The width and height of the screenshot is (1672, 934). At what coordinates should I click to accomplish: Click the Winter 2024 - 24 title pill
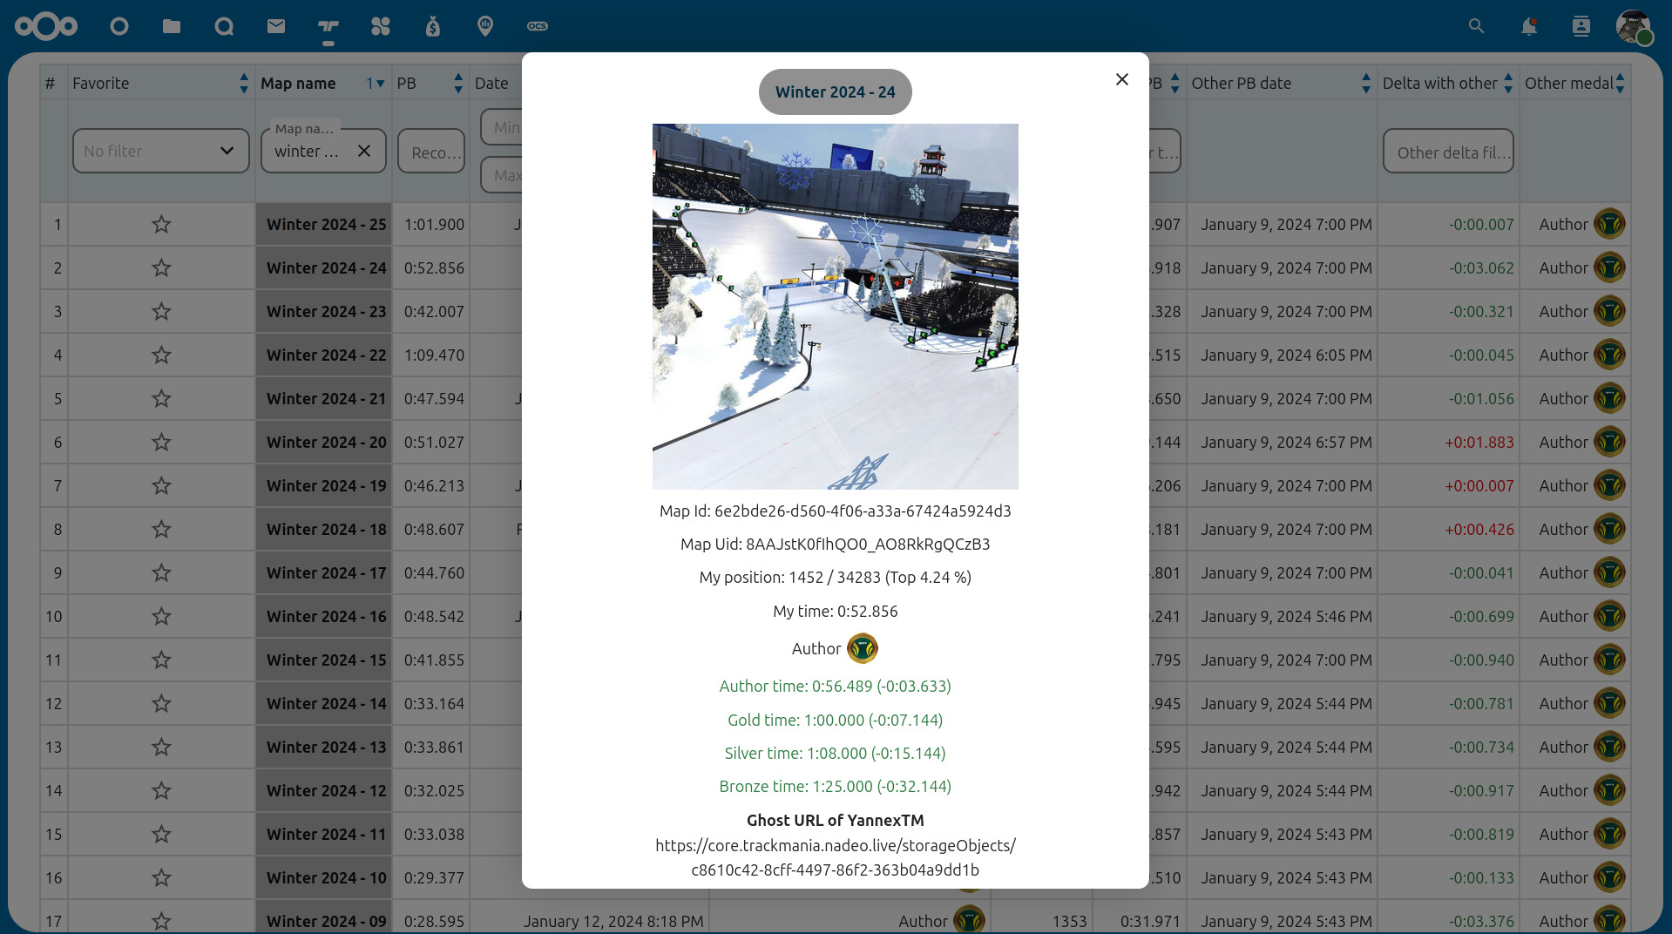pyautogui.click(x=836, y=92)
